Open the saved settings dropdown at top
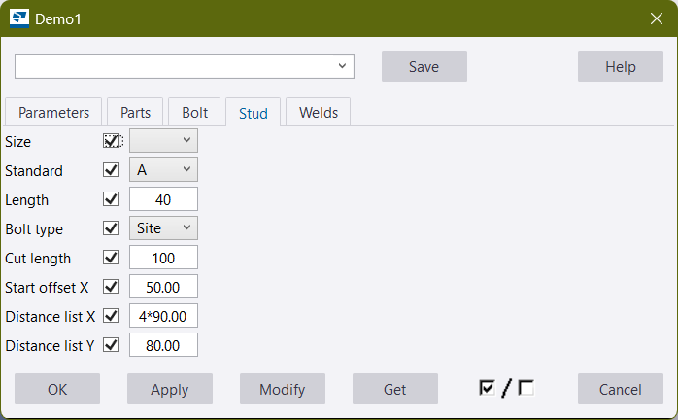Viewport: 678px width, 420px height. click(185, 66)
